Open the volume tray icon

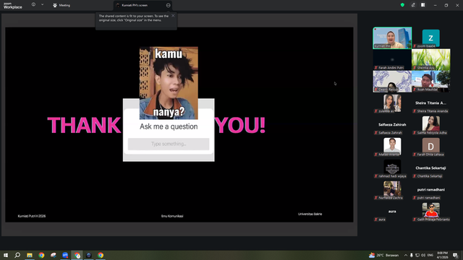click(423, 255)
